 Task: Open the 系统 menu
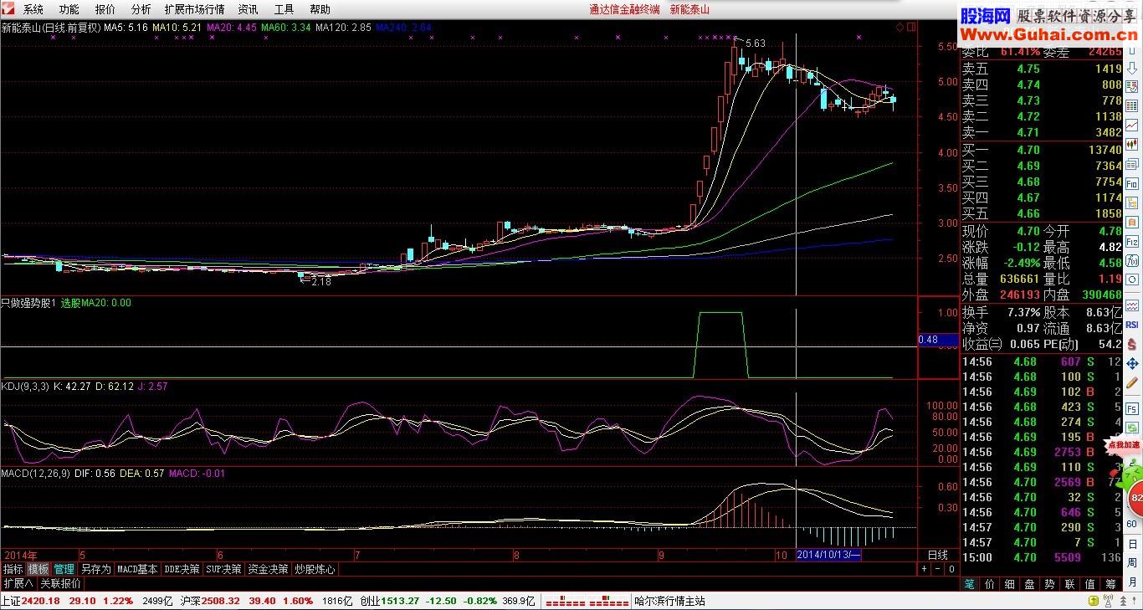[x=33, y=9]
